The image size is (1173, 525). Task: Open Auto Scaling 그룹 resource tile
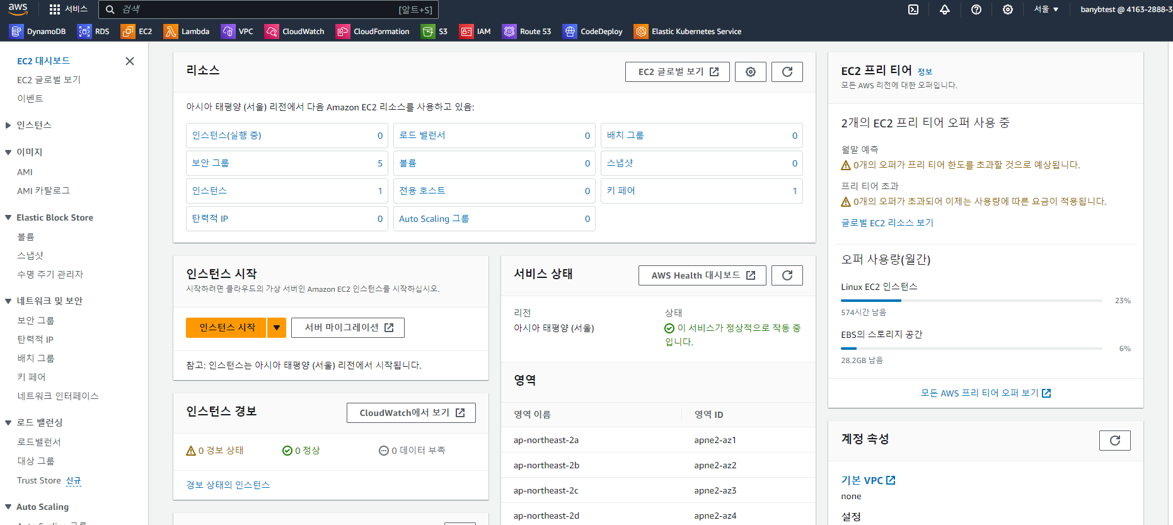(494, 219)
